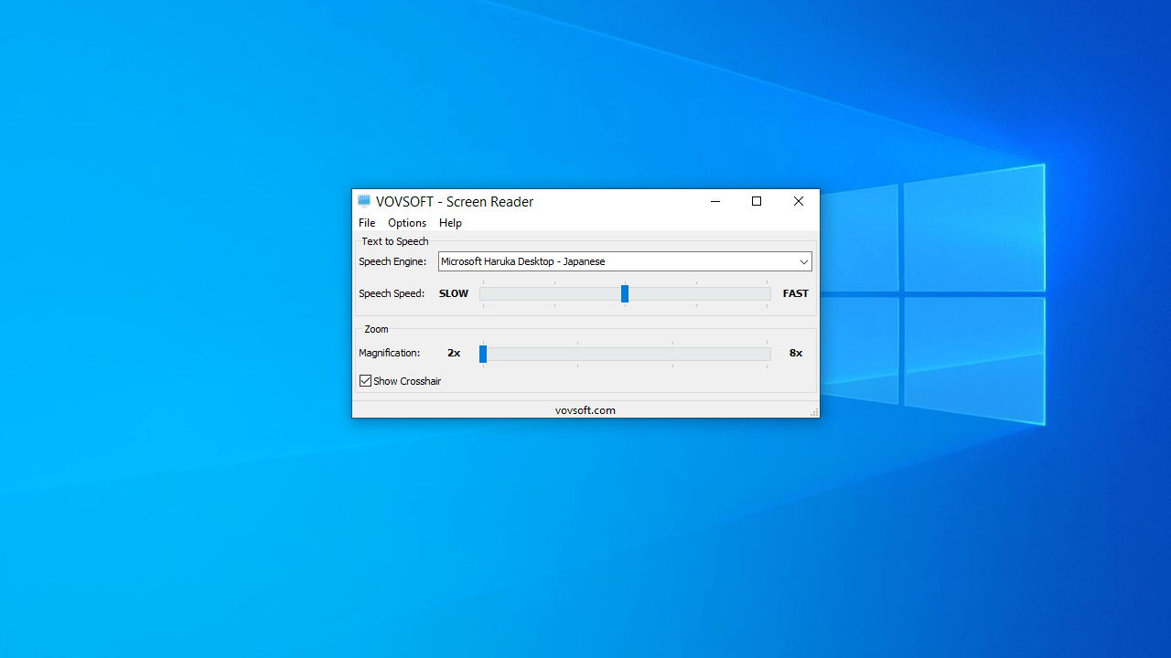Click the Speech Speed label
Viewport: 1171px width, 658px height.
coord(392,293)
